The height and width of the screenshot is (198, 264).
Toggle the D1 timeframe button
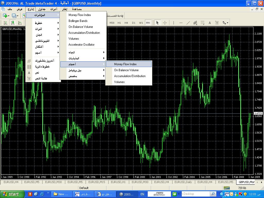point(134,23)
